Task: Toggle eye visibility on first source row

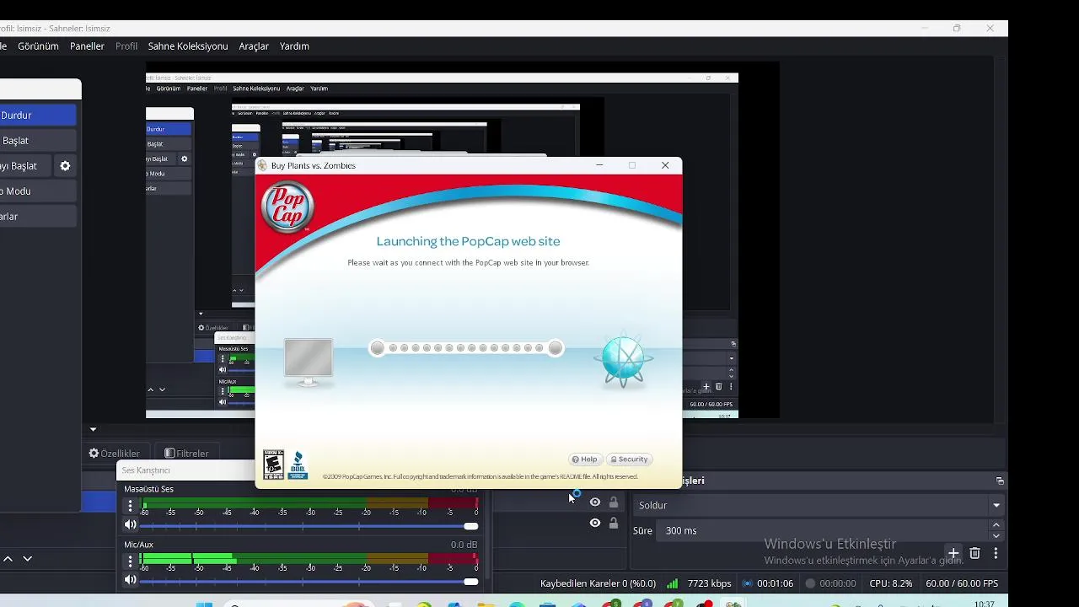Action: 595,502
